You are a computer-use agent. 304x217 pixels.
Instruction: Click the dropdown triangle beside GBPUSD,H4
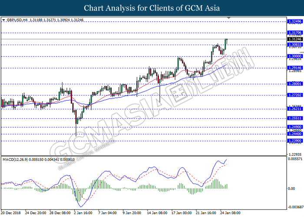click(3, 20)
